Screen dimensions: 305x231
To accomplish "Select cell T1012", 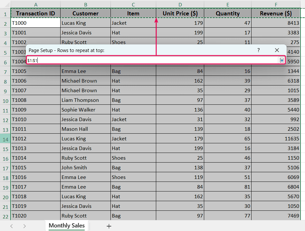I will pyautogui.click(x=36, y=138).
